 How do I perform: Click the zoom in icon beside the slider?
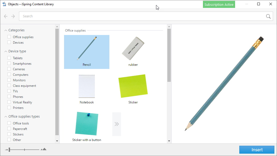pyautogui.click(x=43, y=149)
